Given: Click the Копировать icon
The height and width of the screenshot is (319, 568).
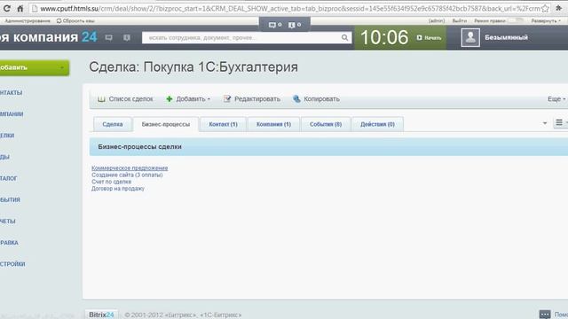Looking at the screenshot, I should (296, 98).
